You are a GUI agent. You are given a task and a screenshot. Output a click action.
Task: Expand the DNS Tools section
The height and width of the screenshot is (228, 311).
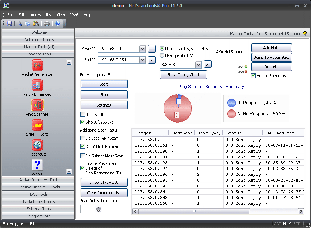[x=38, y=194]
